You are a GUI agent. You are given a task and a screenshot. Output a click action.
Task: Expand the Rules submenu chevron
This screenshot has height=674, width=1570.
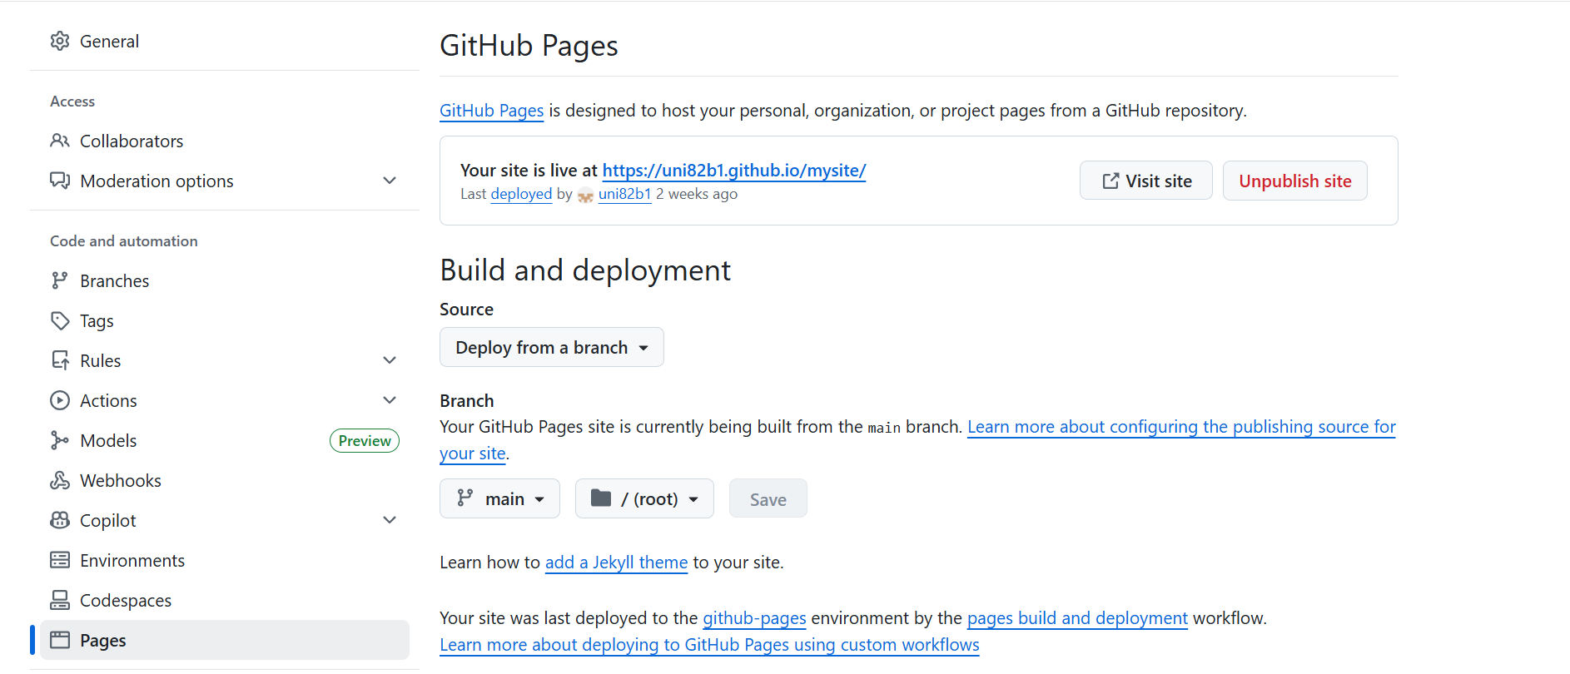(389, 360)
